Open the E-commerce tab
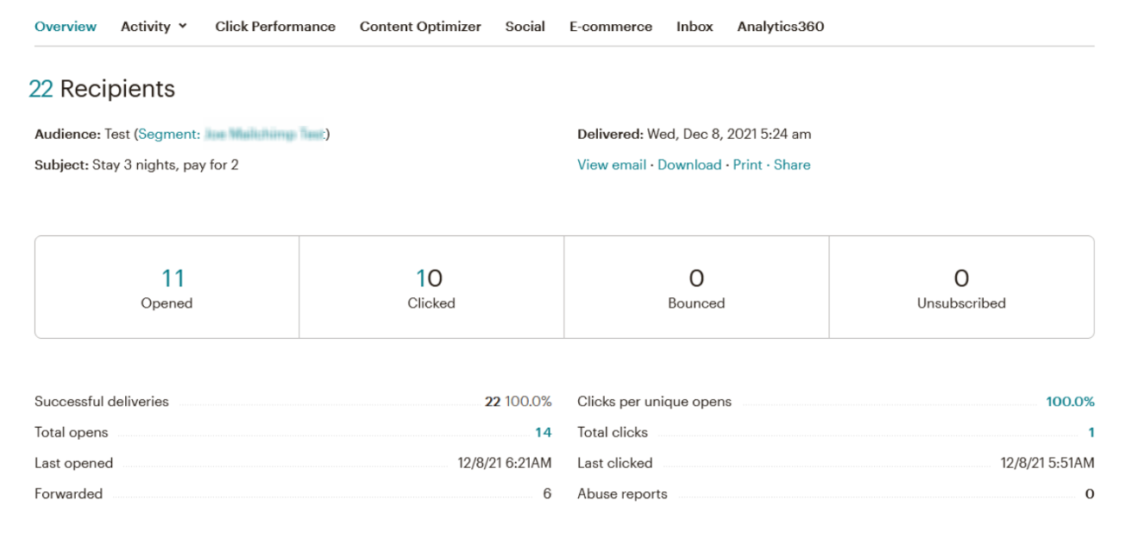This screenshot has height=550, width=1132. click(x=611, y=27)
